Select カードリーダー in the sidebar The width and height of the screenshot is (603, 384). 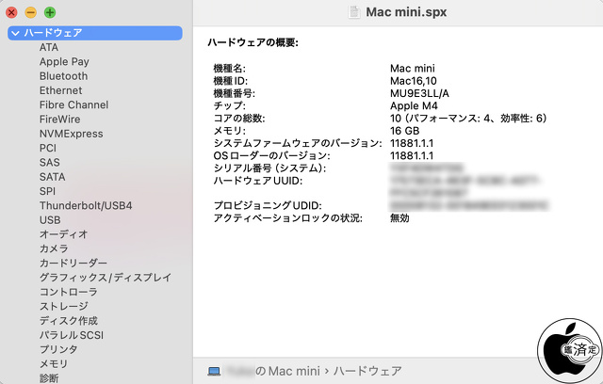[x=73, y=263]
